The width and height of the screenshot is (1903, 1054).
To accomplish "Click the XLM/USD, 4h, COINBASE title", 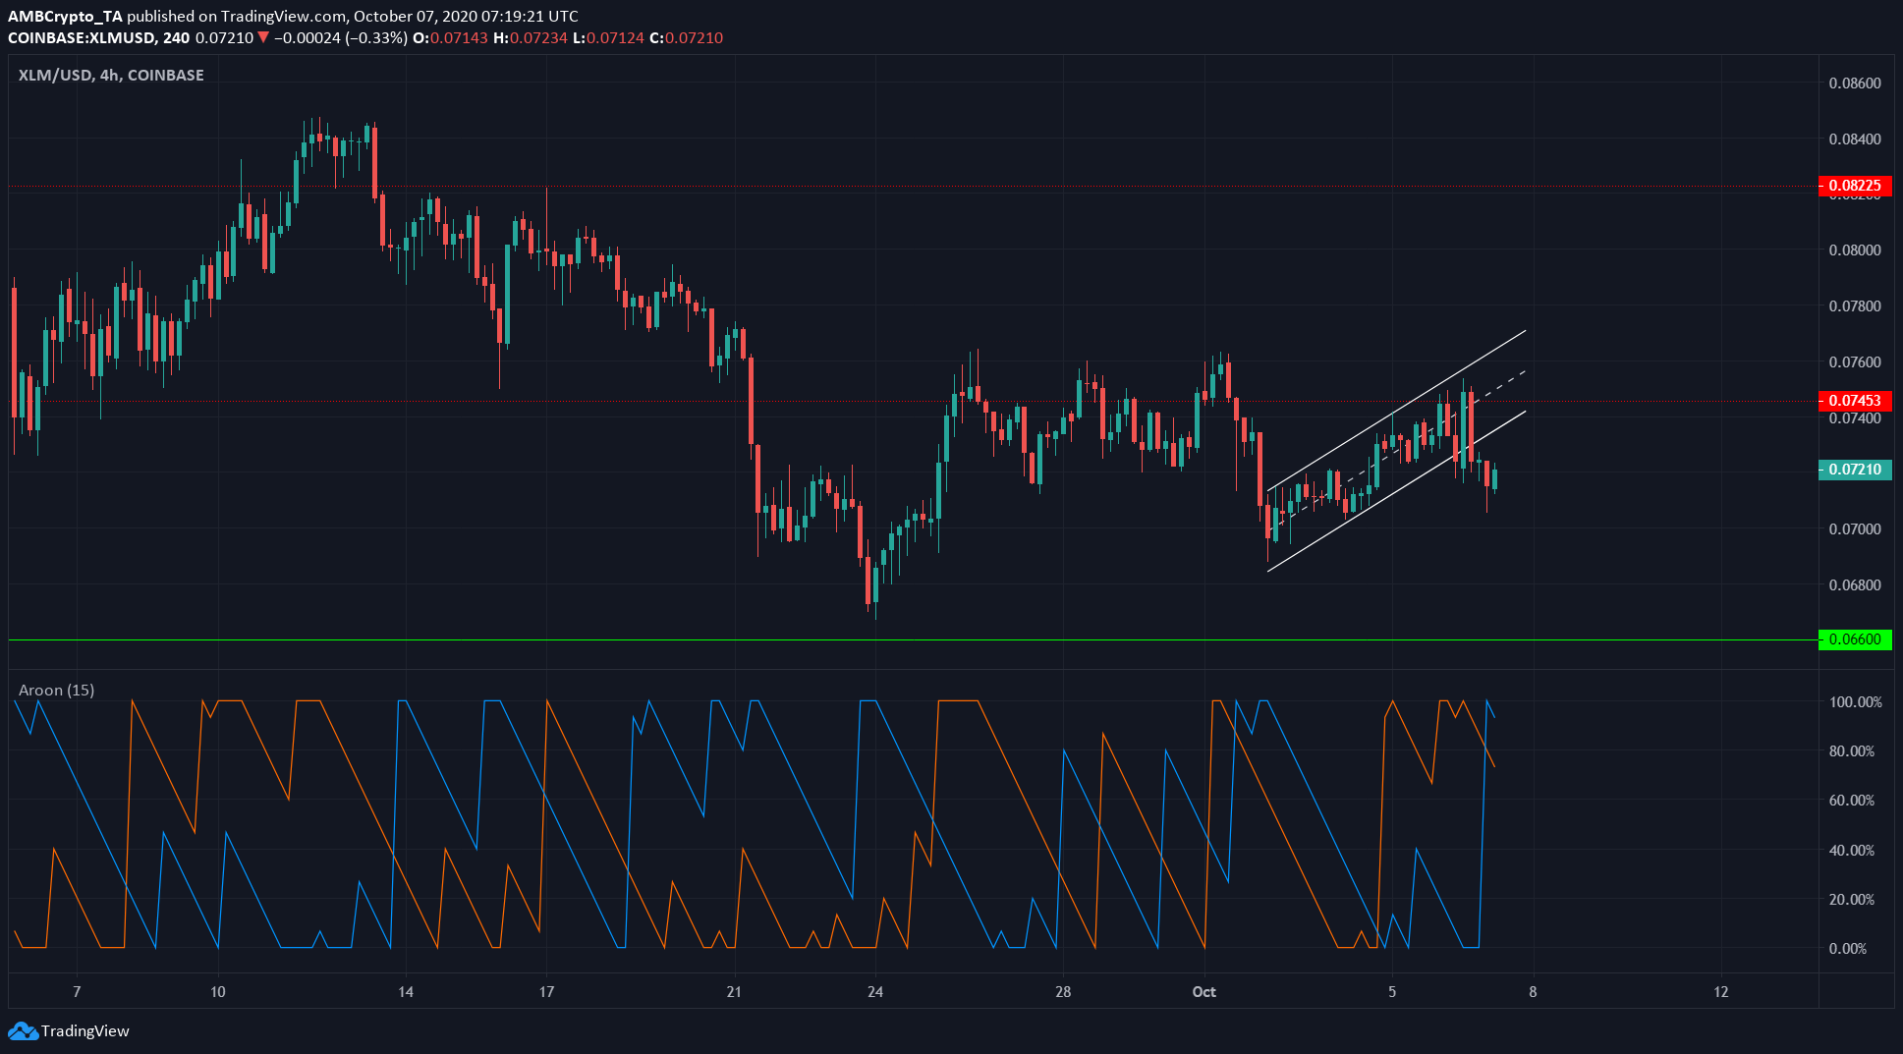I will coord(111,75).
